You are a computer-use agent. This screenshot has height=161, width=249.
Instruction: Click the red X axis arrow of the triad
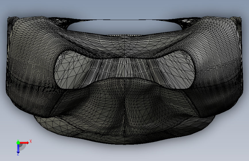click(24, 143)
